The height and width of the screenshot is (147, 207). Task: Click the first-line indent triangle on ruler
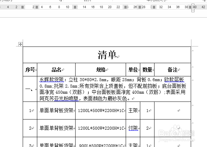coord(193,5)
